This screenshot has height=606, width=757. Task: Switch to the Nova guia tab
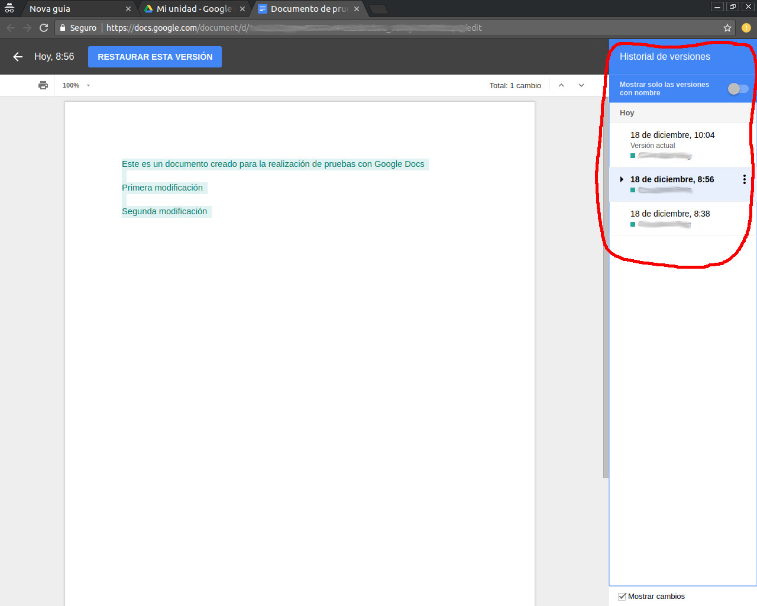pyautogui.click(x=71, y=9)
